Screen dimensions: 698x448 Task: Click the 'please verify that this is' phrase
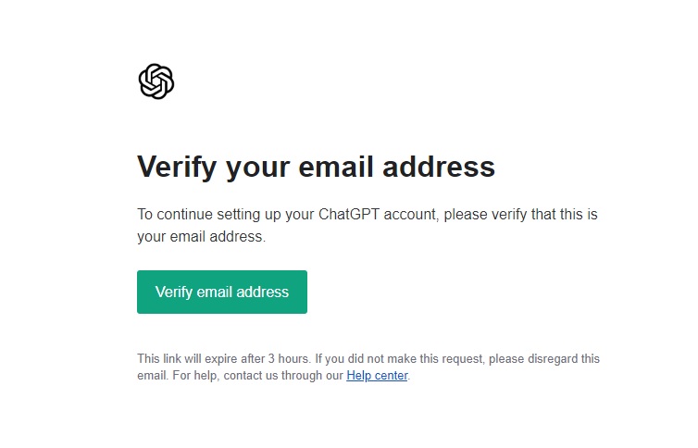pyautogui.click(x=520, y=215)
